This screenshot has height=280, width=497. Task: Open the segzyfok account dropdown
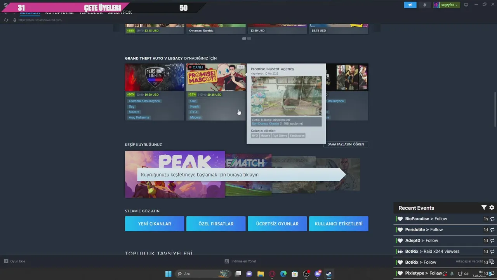pos(450,5)
